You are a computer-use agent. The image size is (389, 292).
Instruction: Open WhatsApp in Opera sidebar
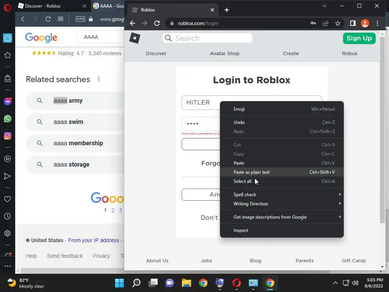tap(8, 119)
